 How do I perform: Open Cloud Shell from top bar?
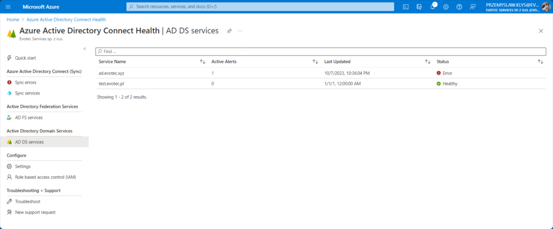click(x=406, y=6)
